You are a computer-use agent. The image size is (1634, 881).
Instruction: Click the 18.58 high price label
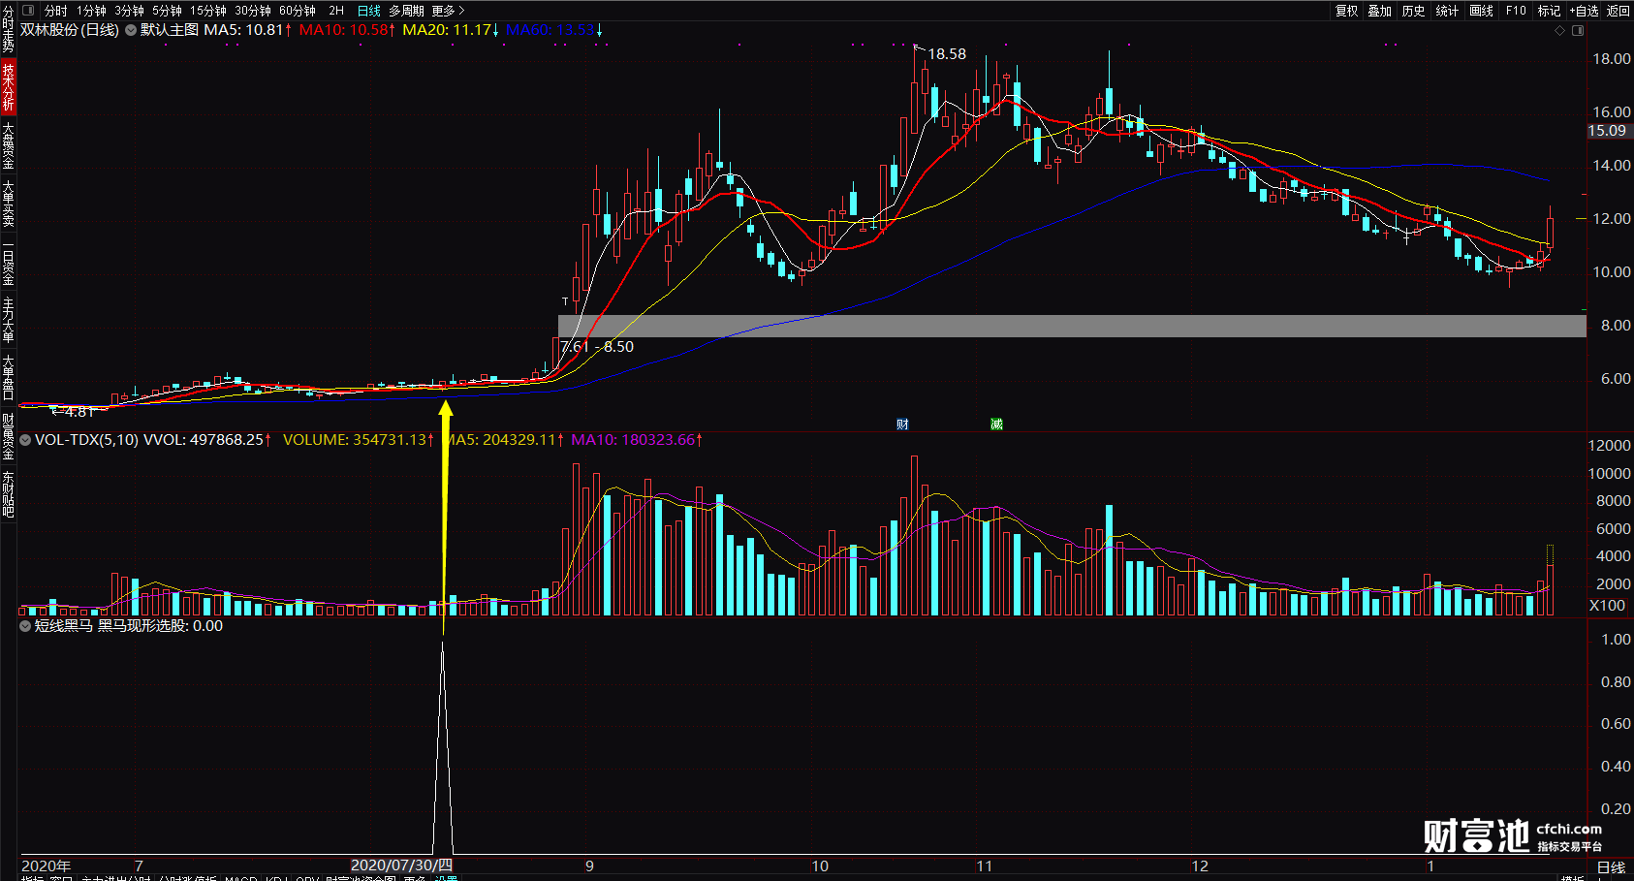[947, 54]
